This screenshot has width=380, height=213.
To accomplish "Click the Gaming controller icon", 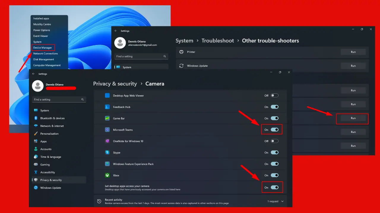I will click(x=36, y=164).
